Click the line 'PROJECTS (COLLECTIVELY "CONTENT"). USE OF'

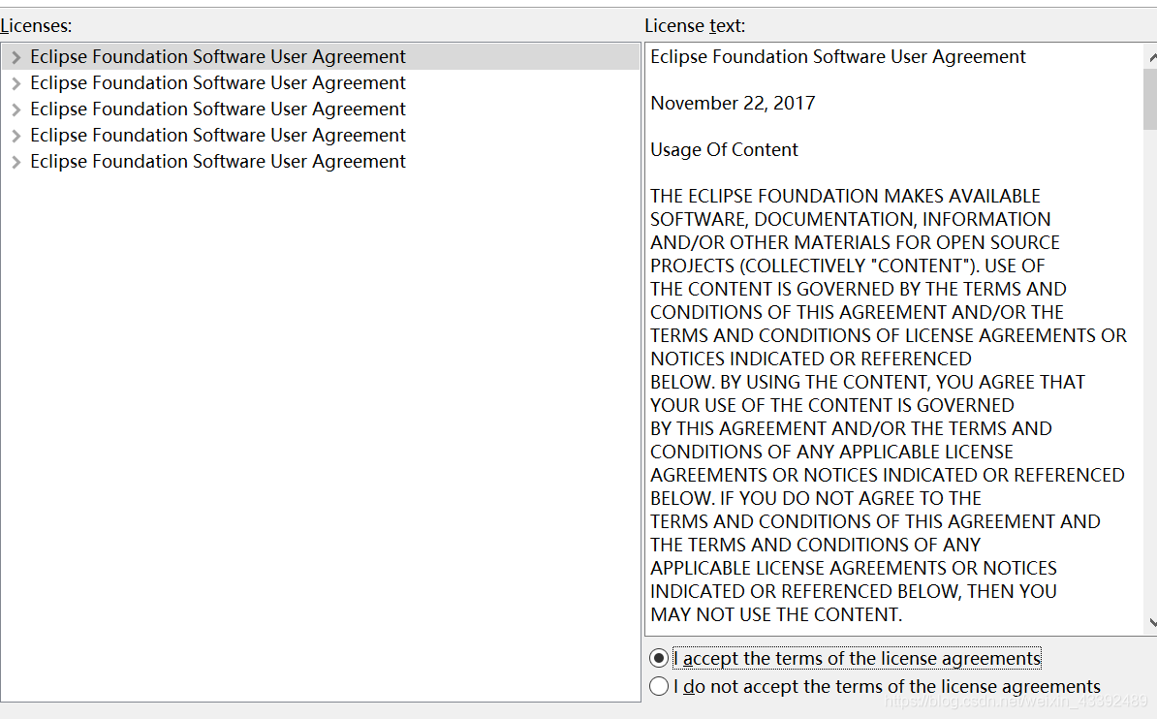[x=847, y=266]
